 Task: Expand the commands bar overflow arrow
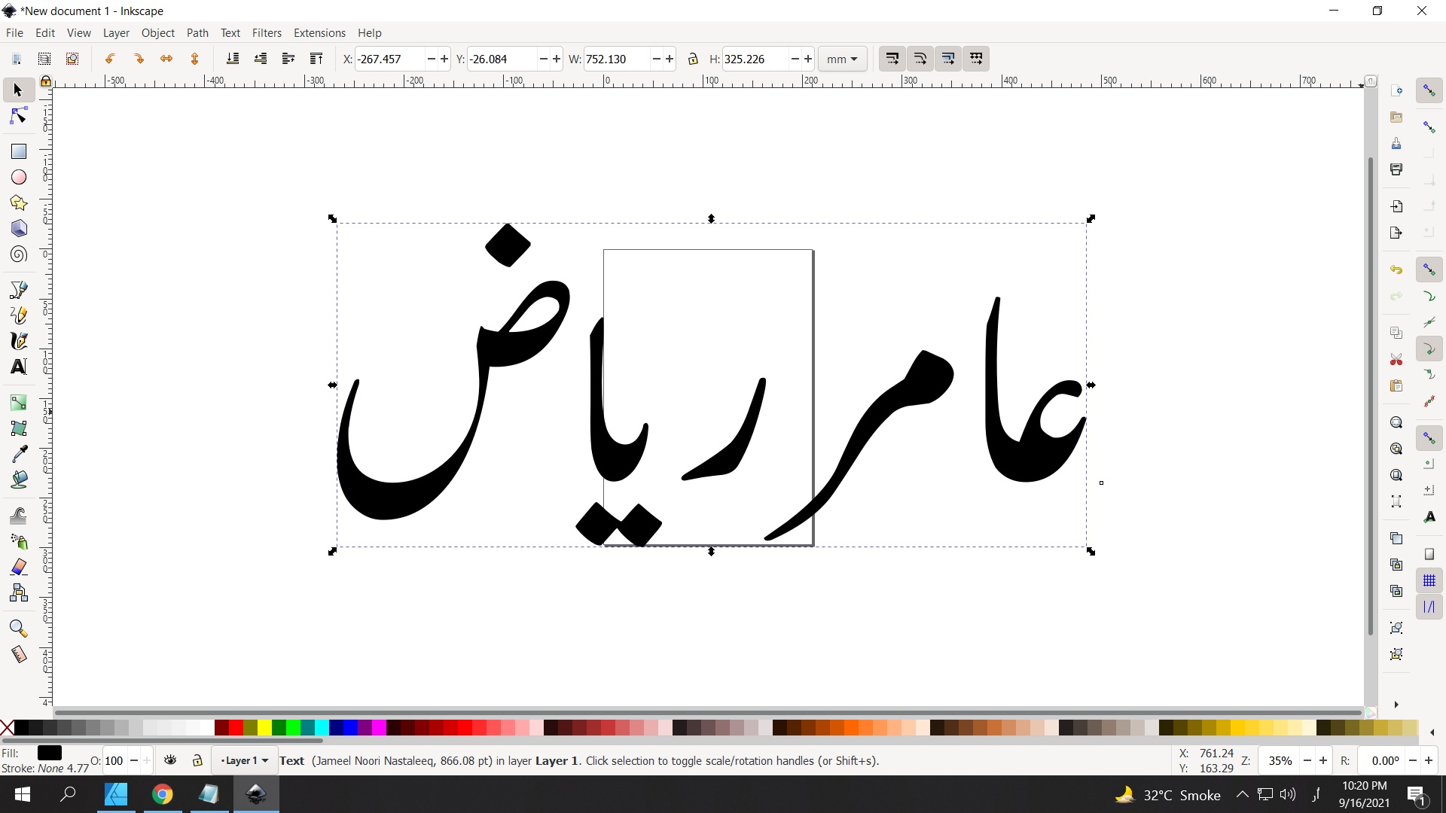click(1396, 705)
